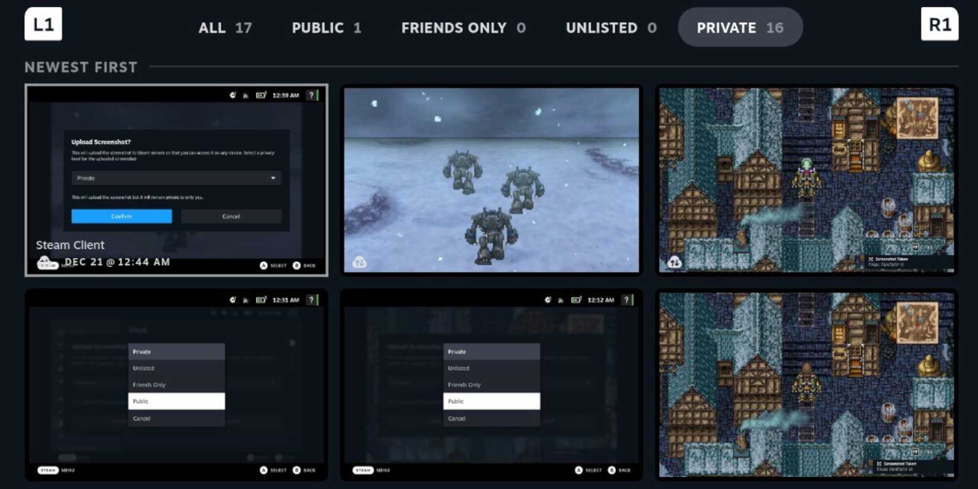Open the town screenshot with green-haired character

[x=807, y=180]
